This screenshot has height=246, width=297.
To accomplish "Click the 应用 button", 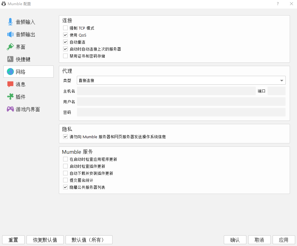I will pos(284,240).
